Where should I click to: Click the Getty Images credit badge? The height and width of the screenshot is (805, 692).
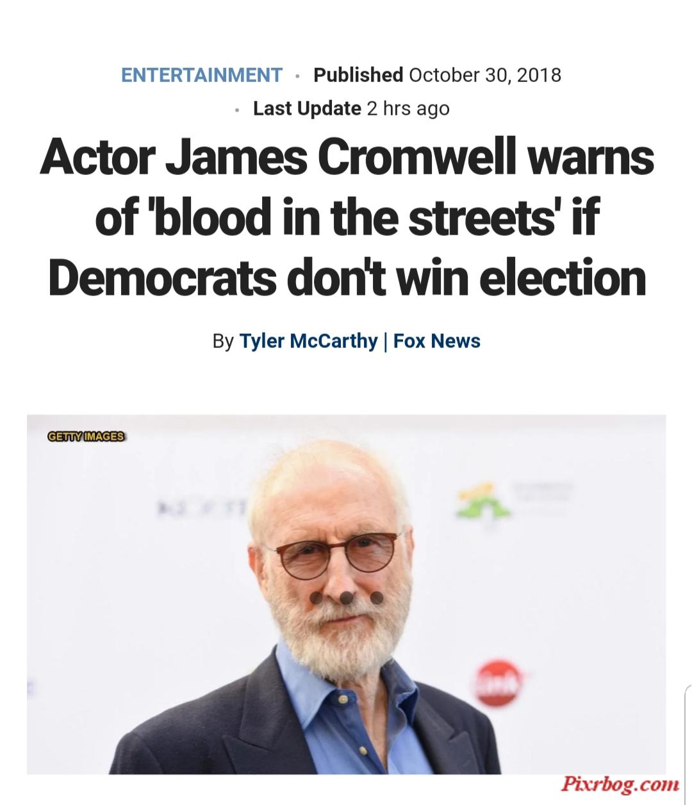pos(87,436)
